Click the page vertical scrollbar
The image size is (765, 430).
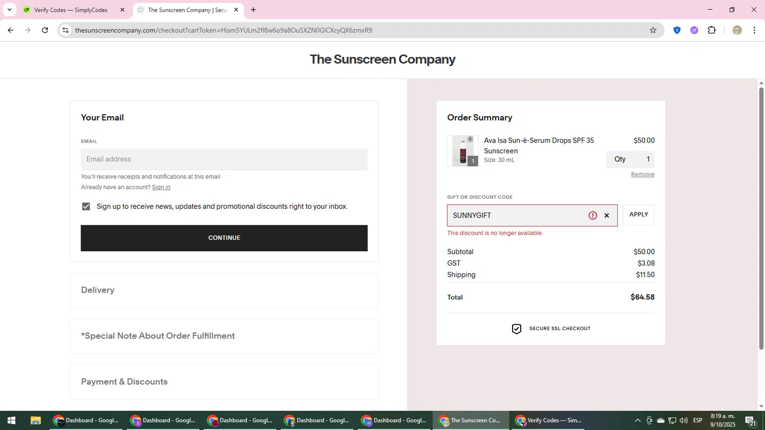[761, 219]
